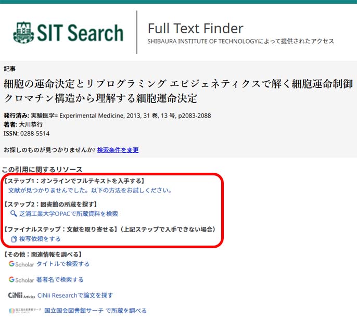
Task: Click the SHIBAURA INSTITUTE OF TECHNOLOGY access text
Action: (240, 41)
